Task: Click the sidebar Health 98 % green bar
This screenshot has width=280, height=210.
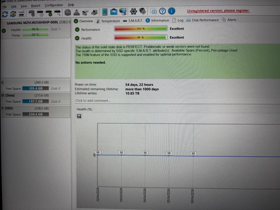Action: click(x=35, y=29)
